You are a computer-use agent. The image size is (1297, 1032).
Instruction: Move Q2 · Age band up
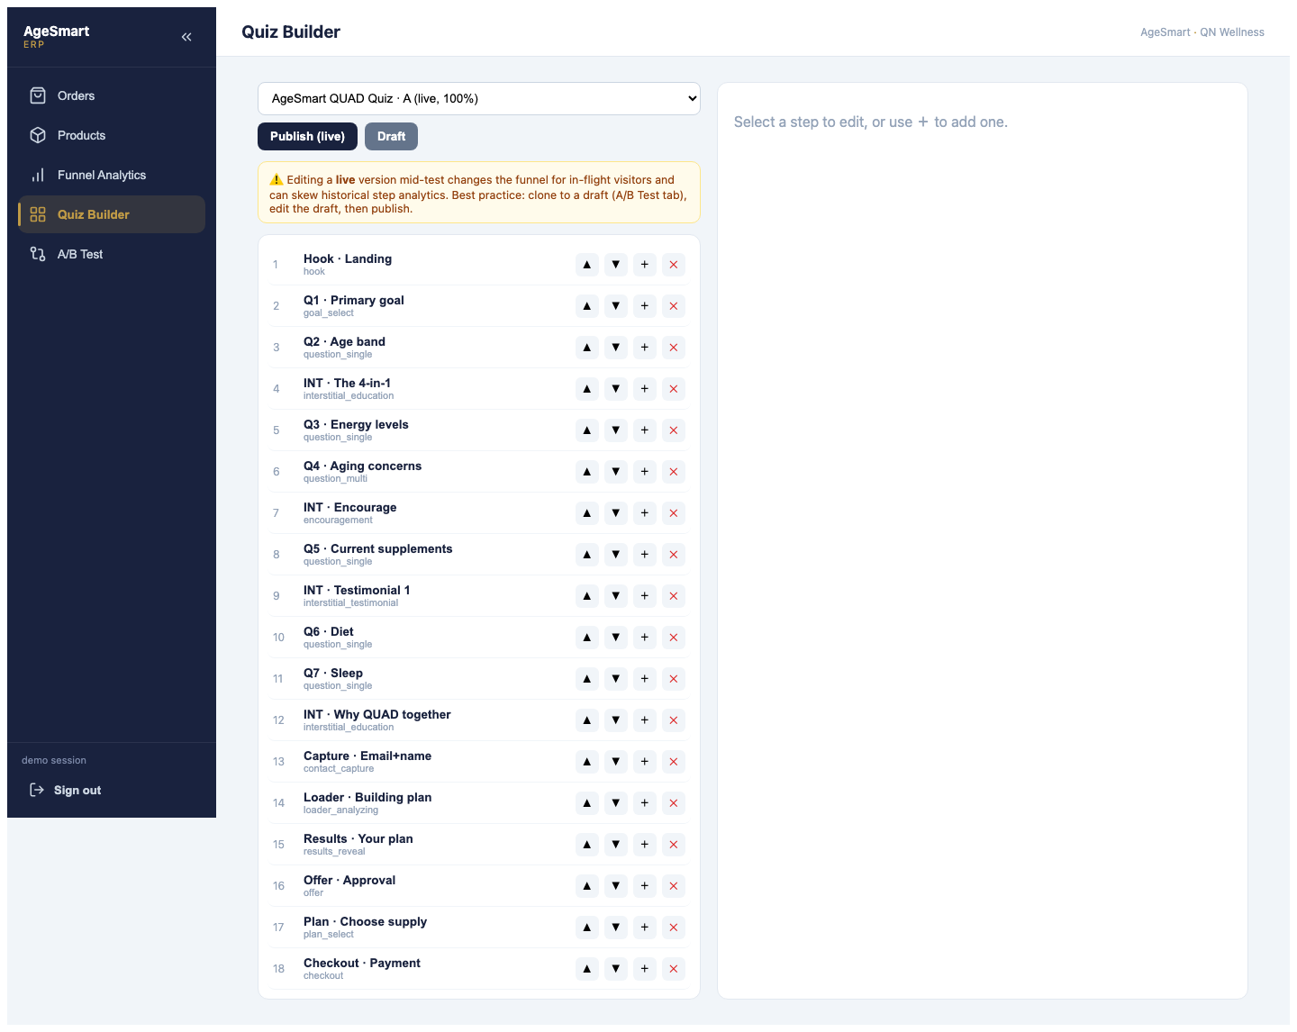pos(587,348)
